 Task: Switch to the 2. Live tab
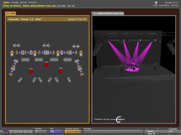(x=11, y=13)
